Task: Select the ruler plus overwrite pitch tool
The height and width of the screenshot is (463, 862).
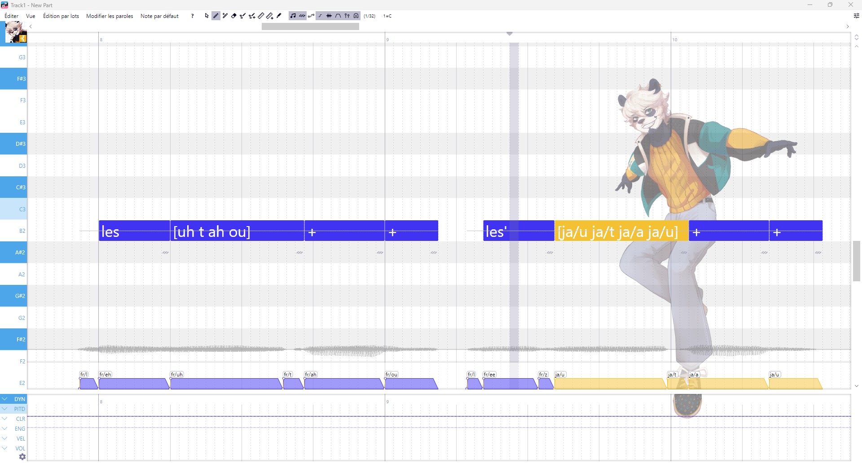Action: click(270, 16)
